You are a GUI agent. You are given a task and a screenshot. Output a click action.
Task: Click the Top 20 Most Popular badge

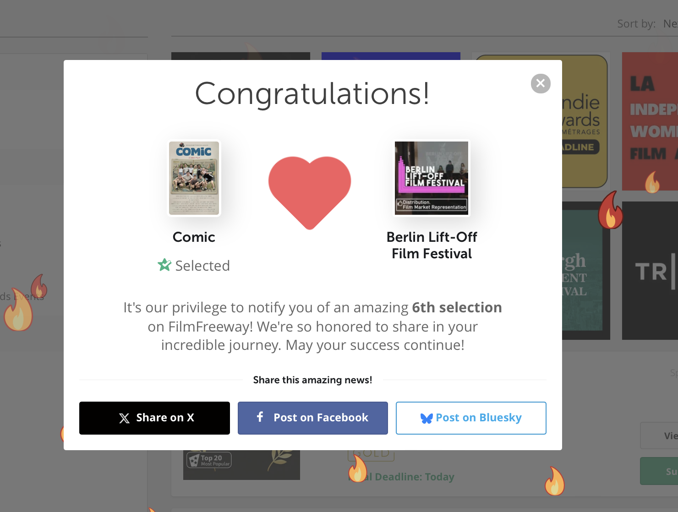pyautogui.click(x=209, y=460)
